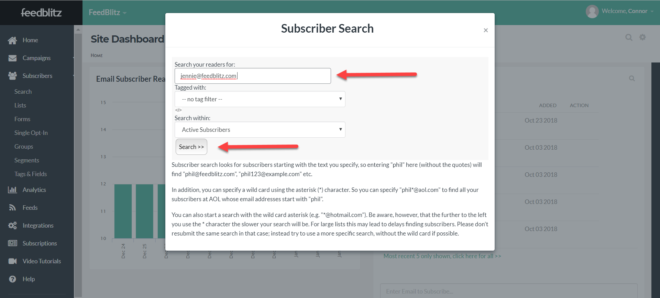This screenshot has height=298, width=660.
Task: Click the ADDED column header
Action: (548, 105)
